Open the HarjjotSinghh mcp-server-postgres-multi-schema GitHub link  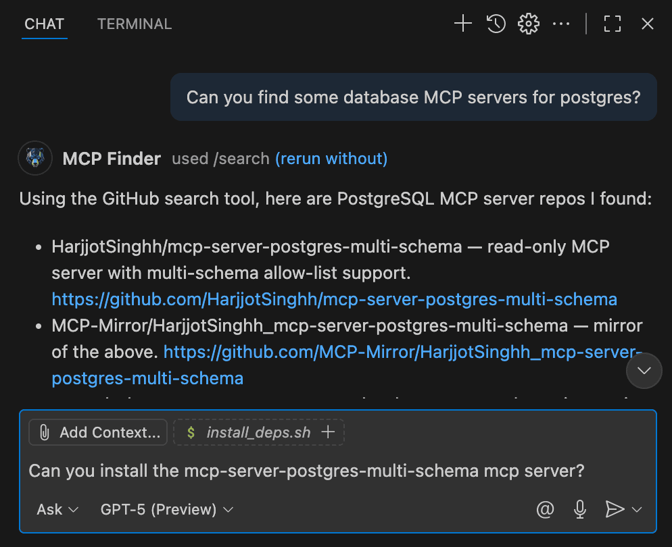click(334, 299)
